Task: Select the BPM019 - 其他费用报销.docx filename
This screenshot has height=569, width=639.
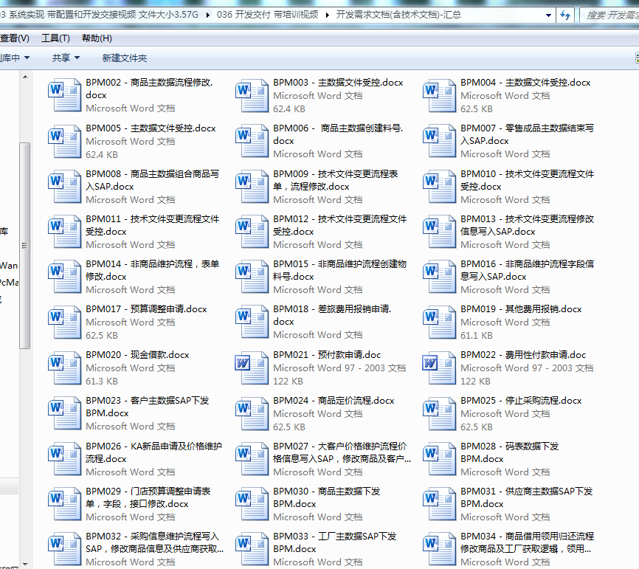Action: [x=521, y=309]
